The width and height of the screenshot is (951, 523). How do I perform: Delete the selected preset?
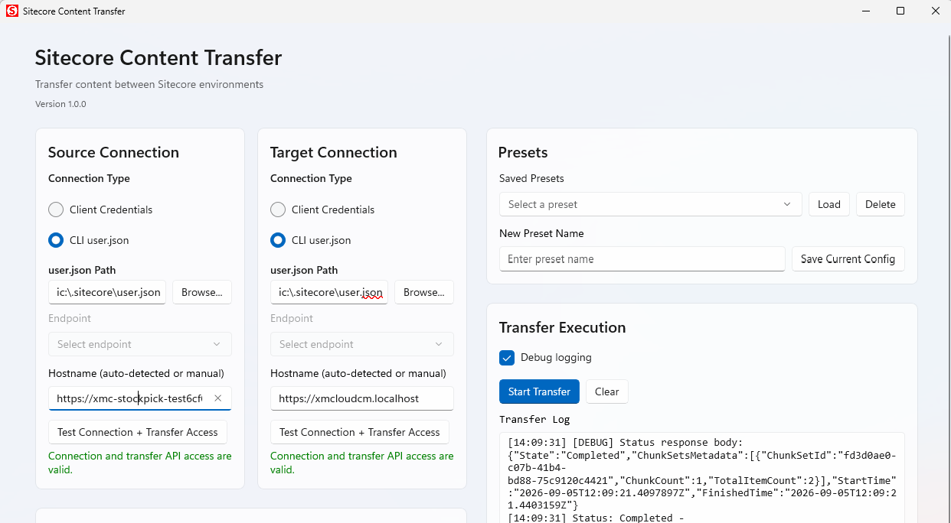(x=881, y=204)
